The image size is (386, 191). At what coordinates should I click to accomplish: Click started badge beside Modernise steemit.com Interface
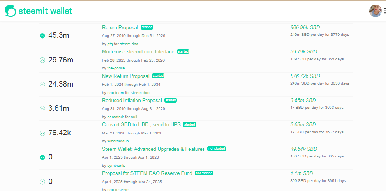tap(183, 51)
